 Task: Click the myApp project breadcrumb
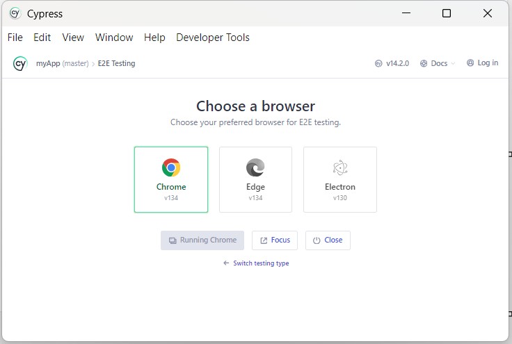point(48,63)
